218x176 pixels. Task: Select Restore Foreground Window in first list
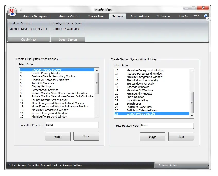click(x=57, y=113)
